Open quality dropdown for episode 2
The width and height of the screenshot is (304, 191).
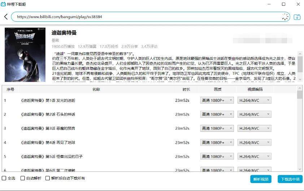coord(217,114)
